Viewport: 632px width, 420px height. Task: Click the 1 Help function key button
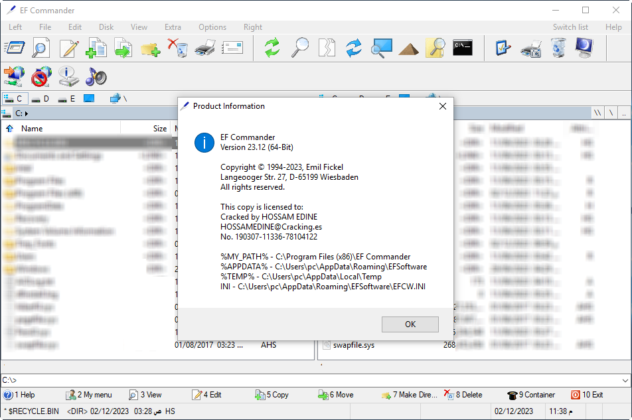tap(19, 395)
